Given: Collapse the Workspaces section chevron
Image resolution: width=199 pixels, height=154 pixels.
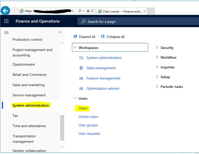Looking at the screenshot, I should coord(75,48).
